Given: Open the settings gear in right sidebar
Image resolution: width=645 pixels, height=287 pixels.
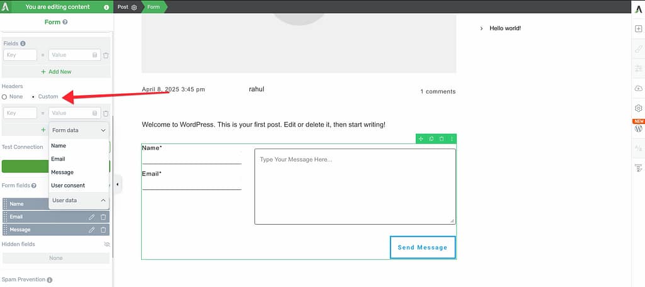Looking at the screenshot, I should tap(638, 108).
